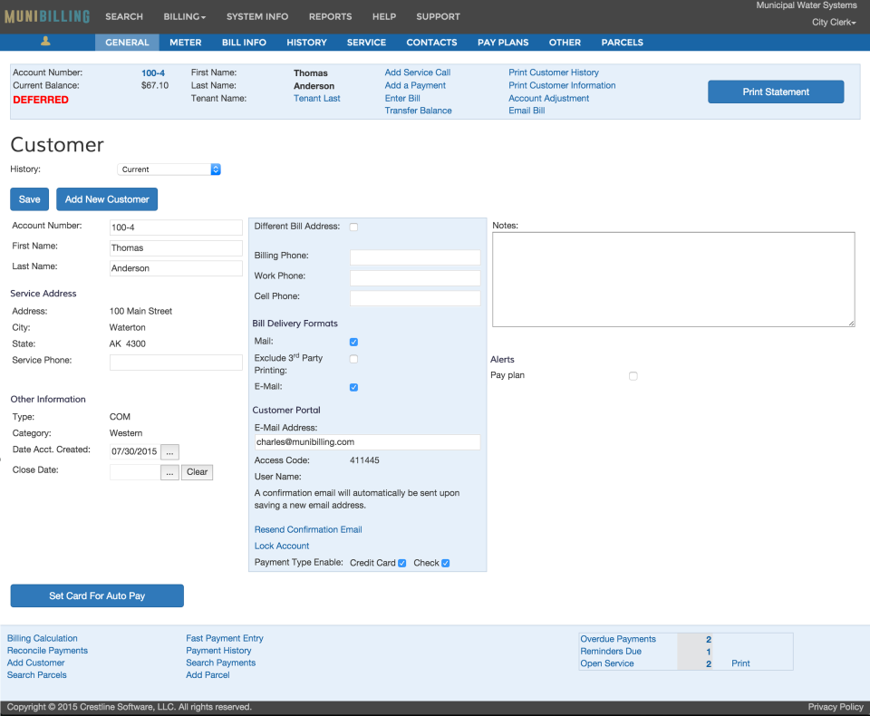Switch to the METER tab
This screenshot has height=716, width=870.
[x=185, y=42]
